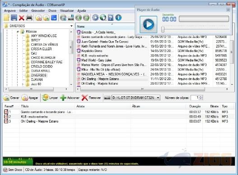Viewport: 238px width, 175px height.
Task: Expand the Jazz 60 folder node
Action: [23, 84]
